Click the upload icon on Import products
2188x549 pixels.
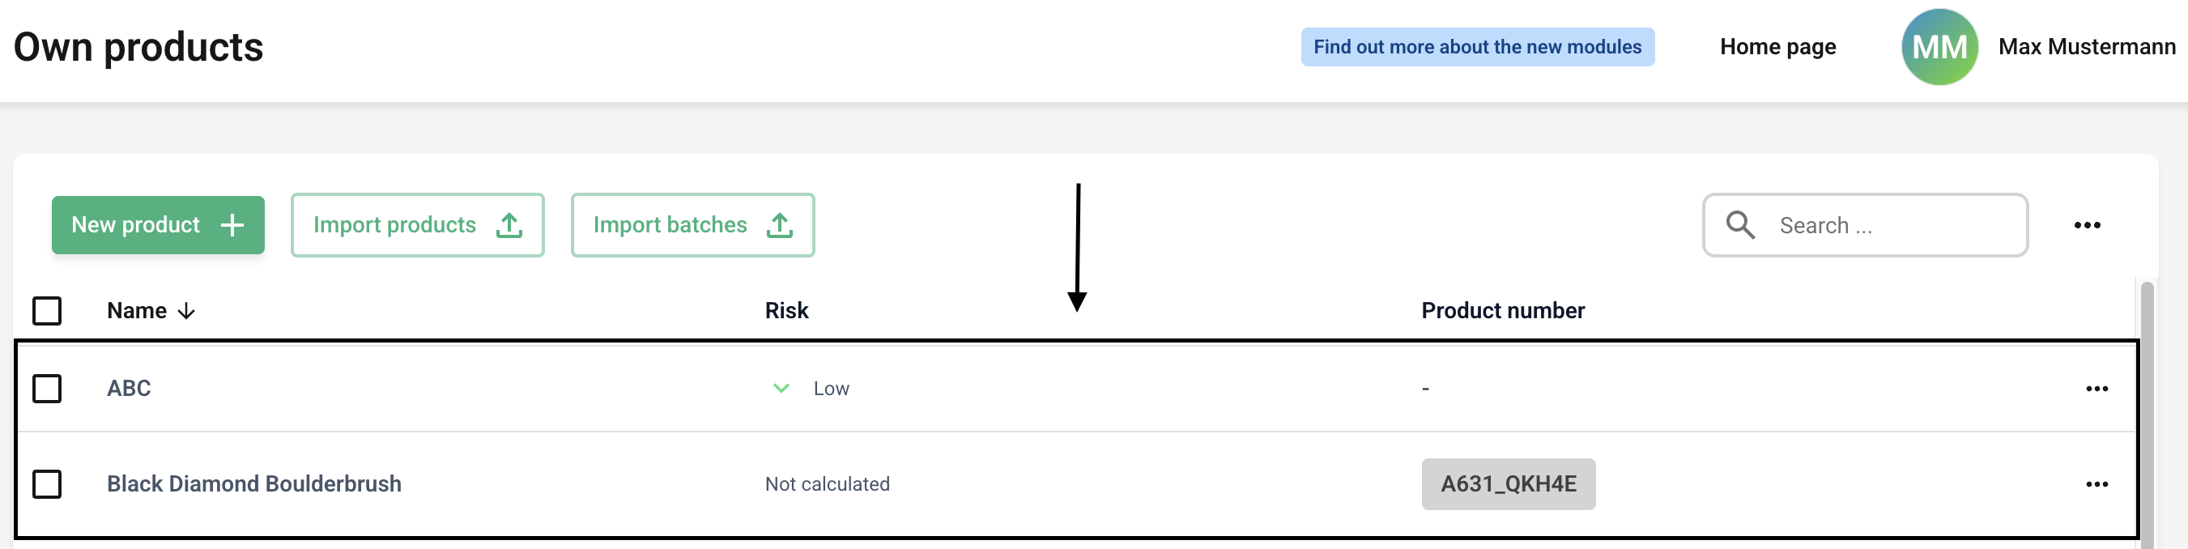coord(509,225)
